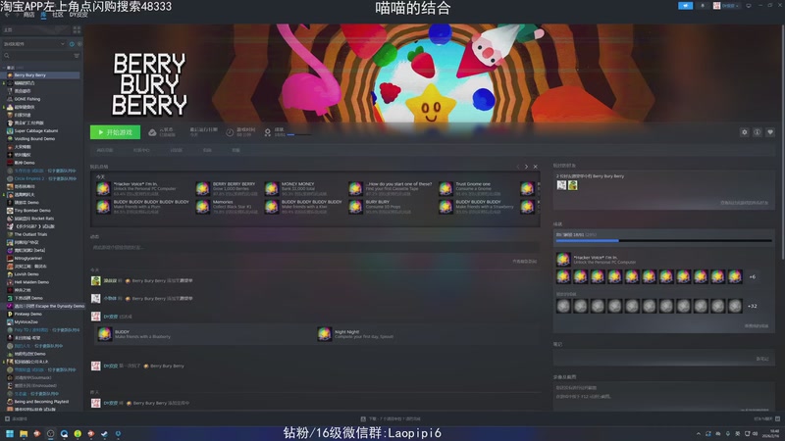This screenshot has height=441, width=785.
Task: Open the game info icon
Action: point(758,132)
